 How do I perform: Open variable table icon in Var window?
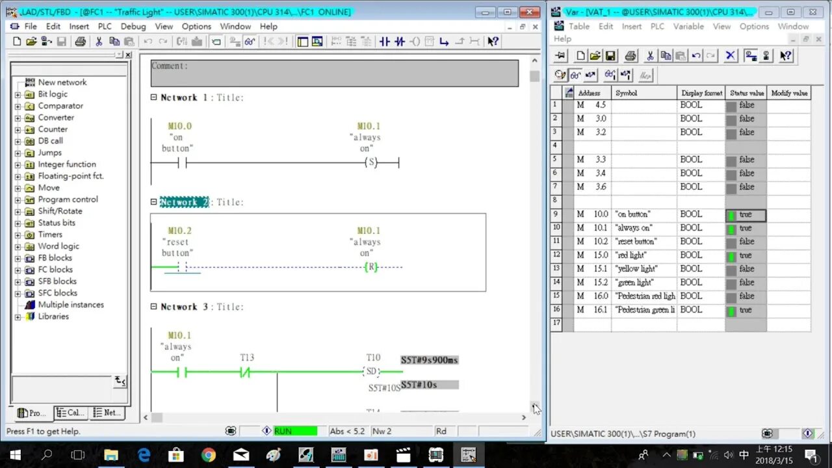[x=595, y=56]
